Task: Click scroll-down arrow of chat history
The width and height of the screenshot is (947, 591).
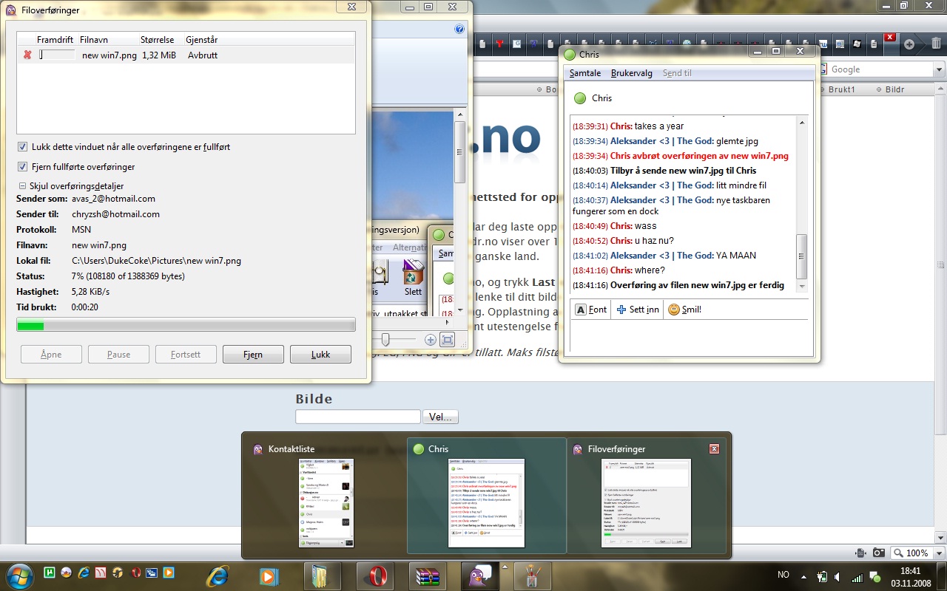Action: click(801, 287)
